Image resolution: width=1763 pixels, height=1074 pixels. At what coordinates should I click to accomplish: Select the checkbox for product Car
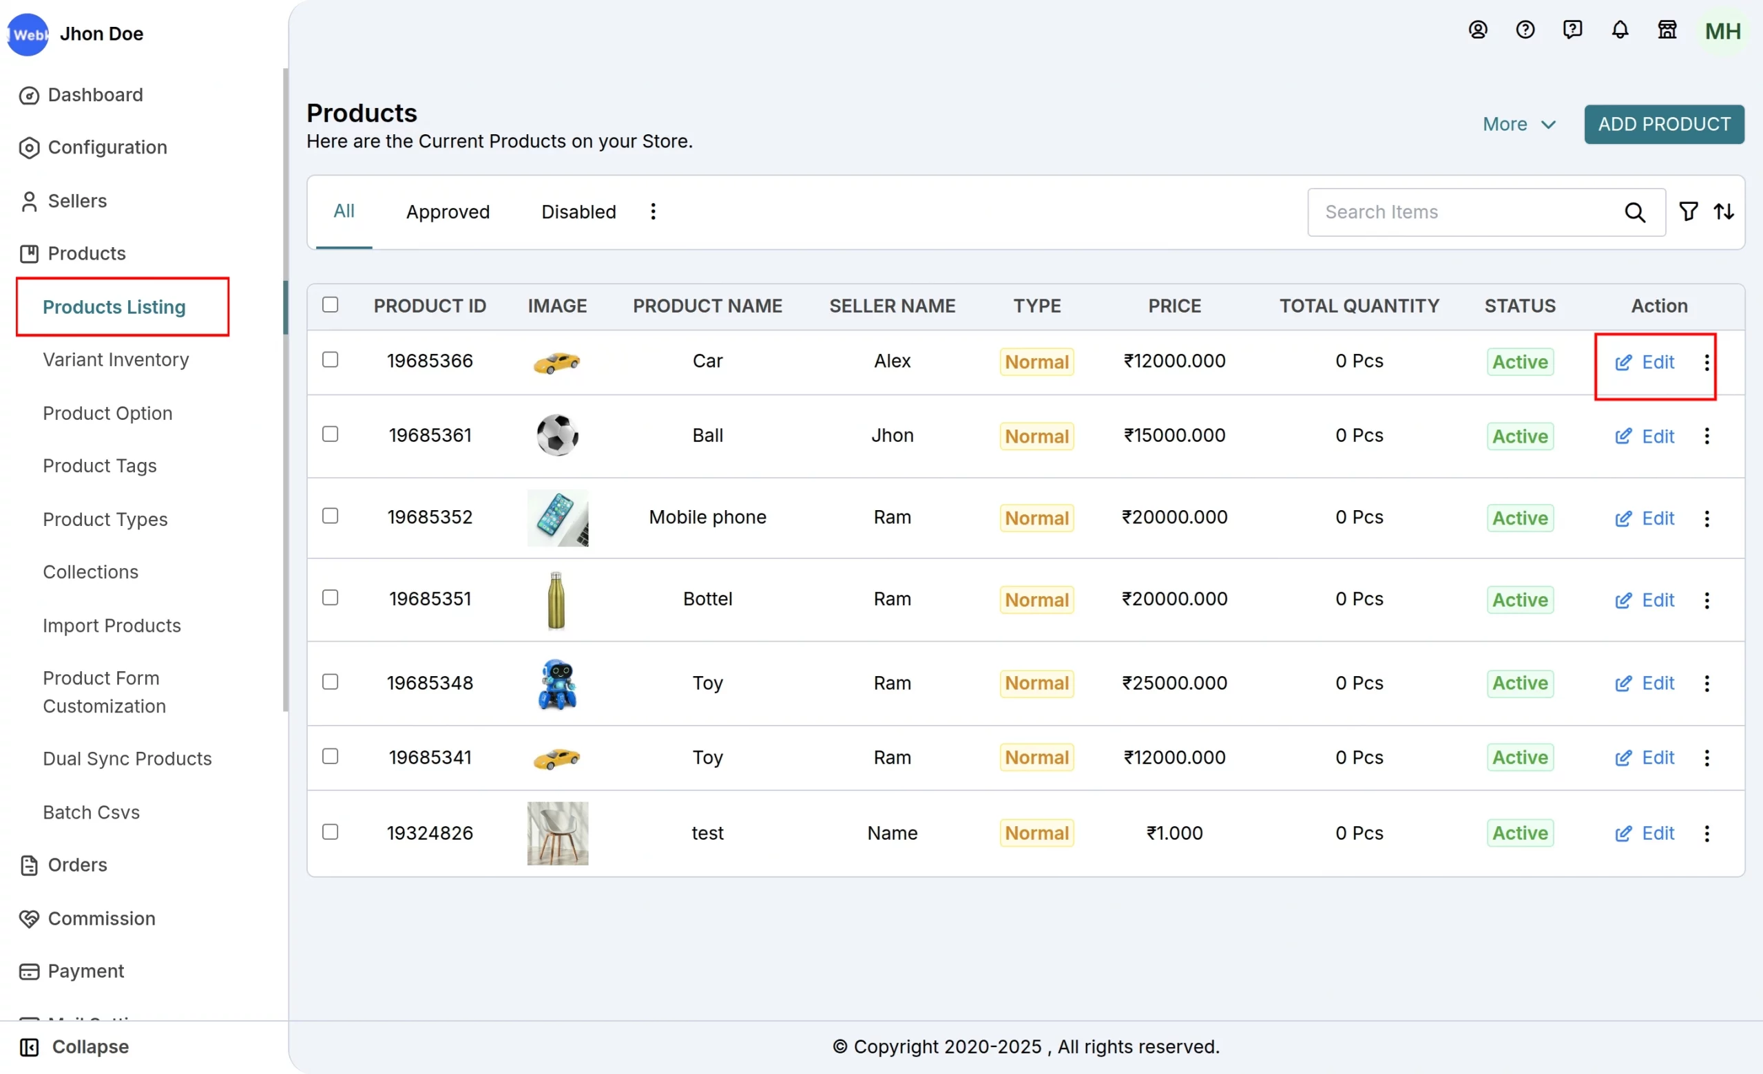click(330, 359)
